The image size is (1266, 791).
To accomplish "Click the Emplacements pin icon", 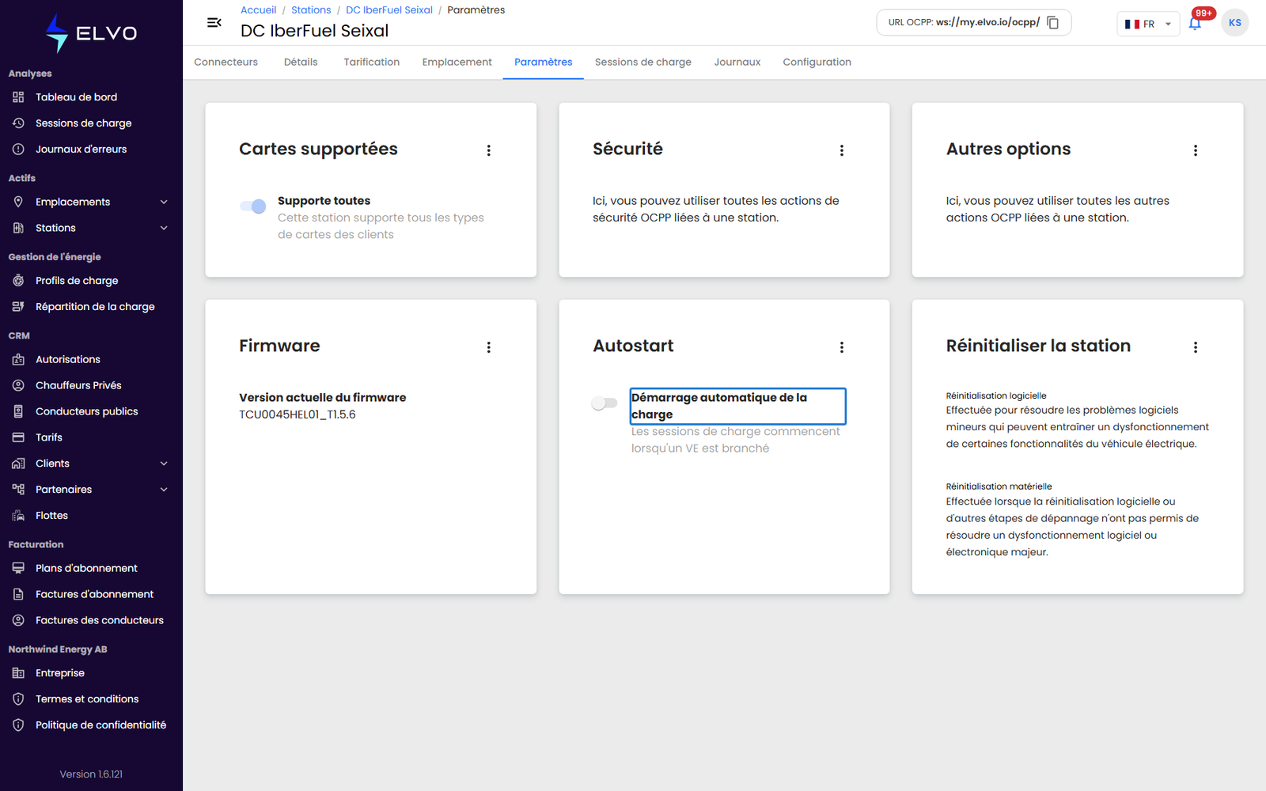I will 18,202.
